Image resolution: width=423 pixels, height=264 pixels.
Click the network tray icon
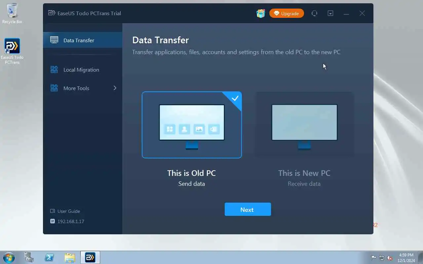(382, 258)
